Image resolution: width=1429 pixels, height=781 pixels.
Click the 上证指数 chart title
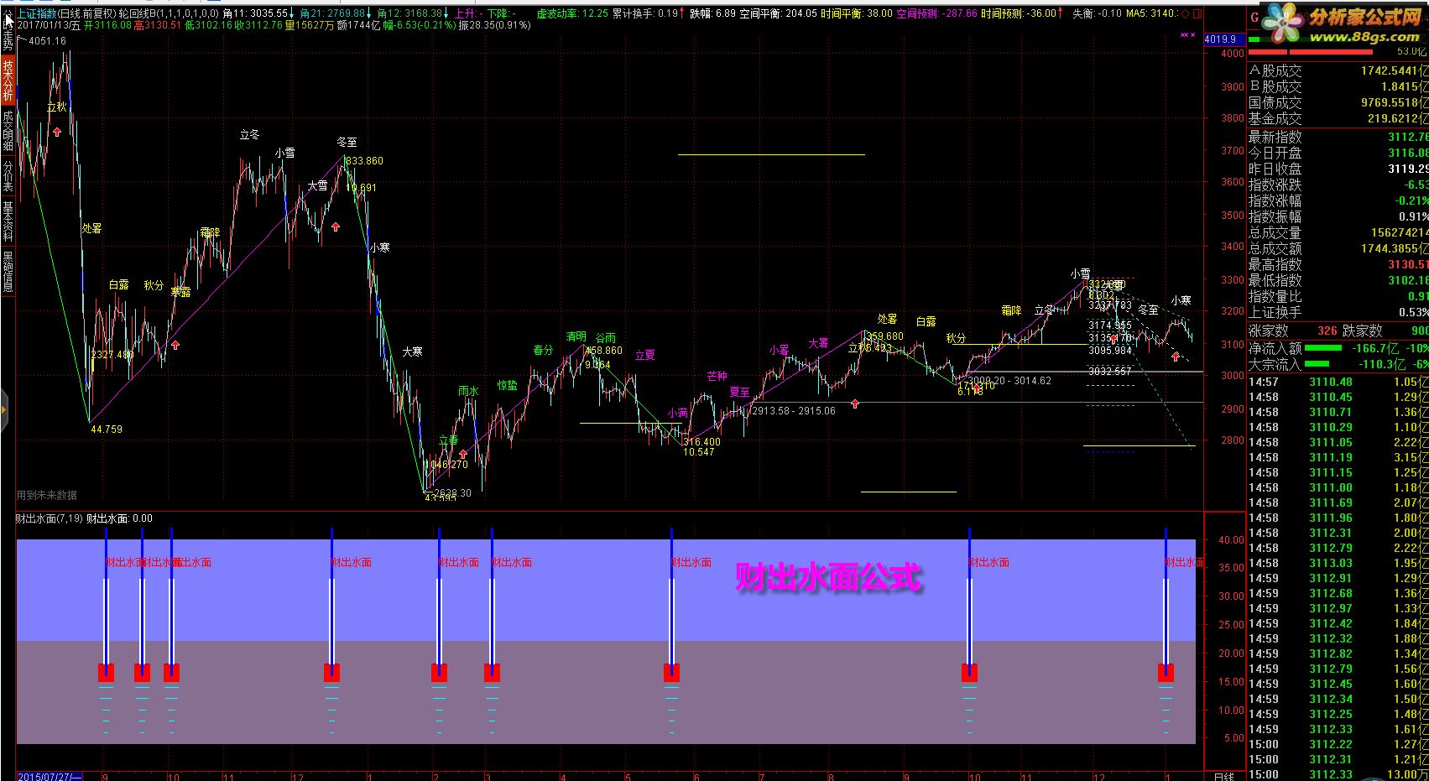click(37, 13)
